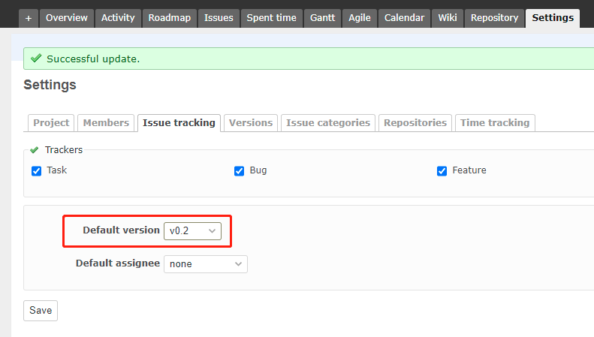The image size is (594, 337).
Task: Uncheck the Bug tracker checkbox
Action: pos(239,171)
